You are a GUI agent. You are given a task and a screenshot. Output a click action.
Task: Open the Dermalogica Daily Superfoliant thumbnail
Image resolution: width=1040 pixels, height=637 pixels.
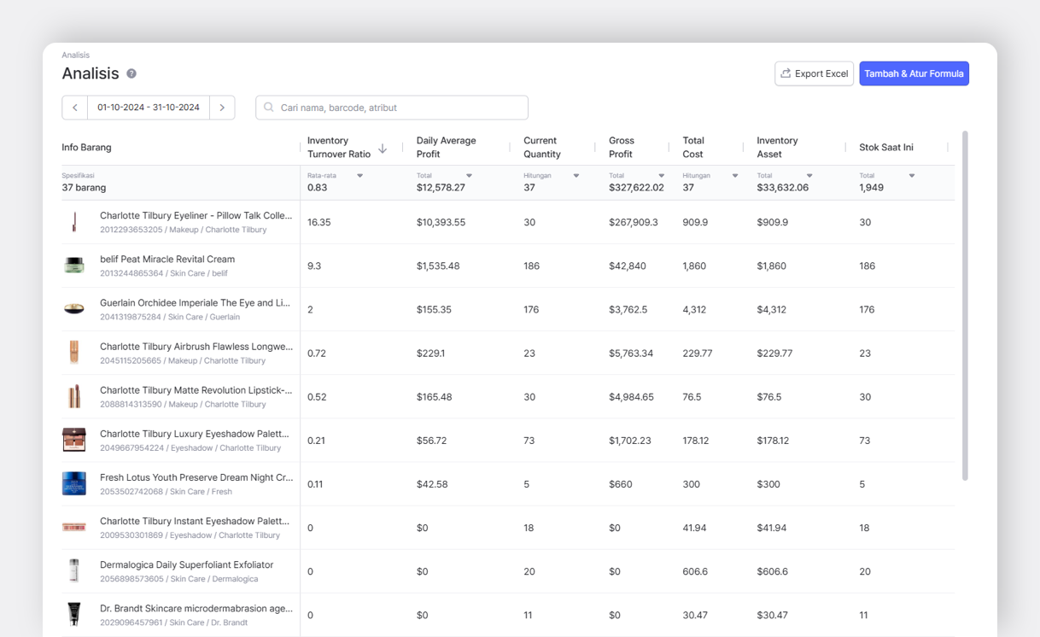click(x=74, y=570)
